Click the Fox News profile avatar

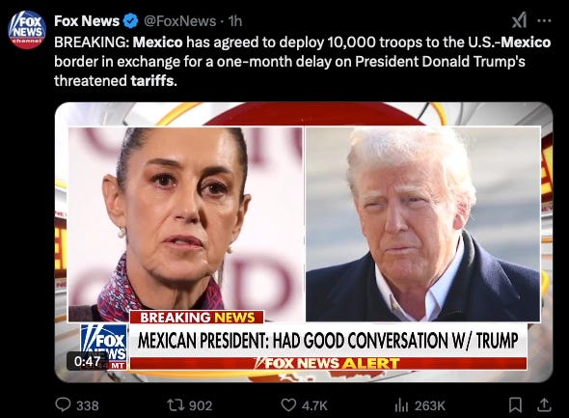coord(27,29)
